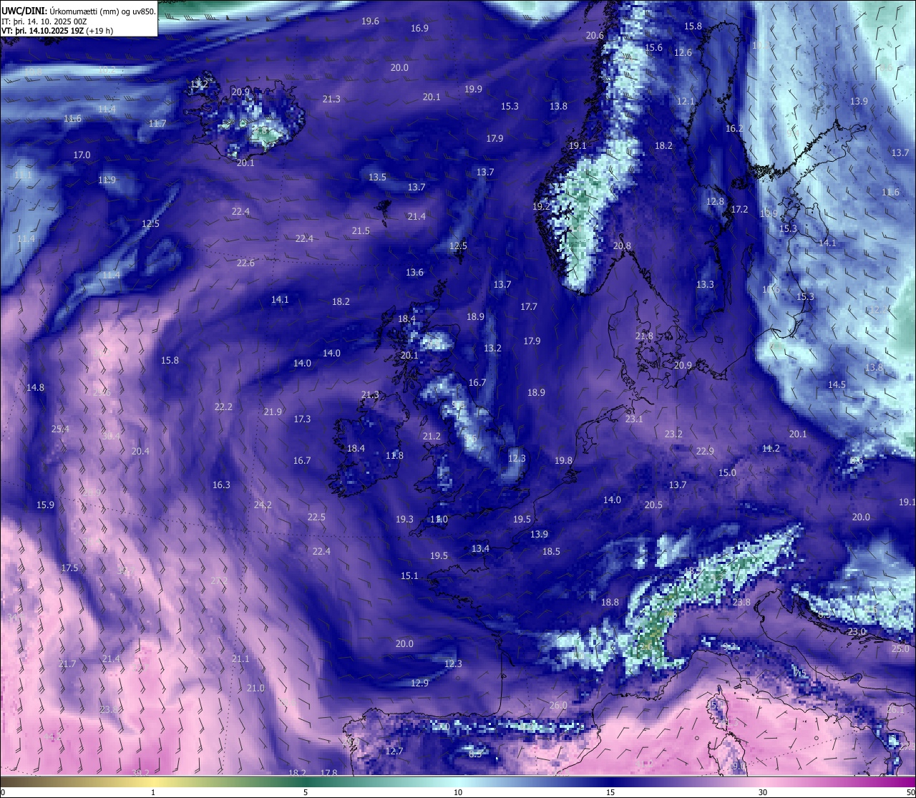This screenshot has height=798, width=916.
Task: Click the map value 21.5
Action: [x=361, y=231]
